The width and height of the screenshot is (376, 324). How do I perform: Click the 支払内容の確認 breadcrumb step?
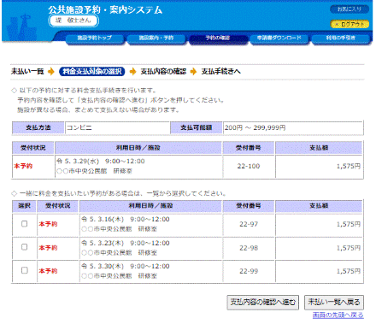[163, 71]
